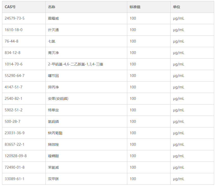Click CAS number 834-12-8

tap(12, 53)
